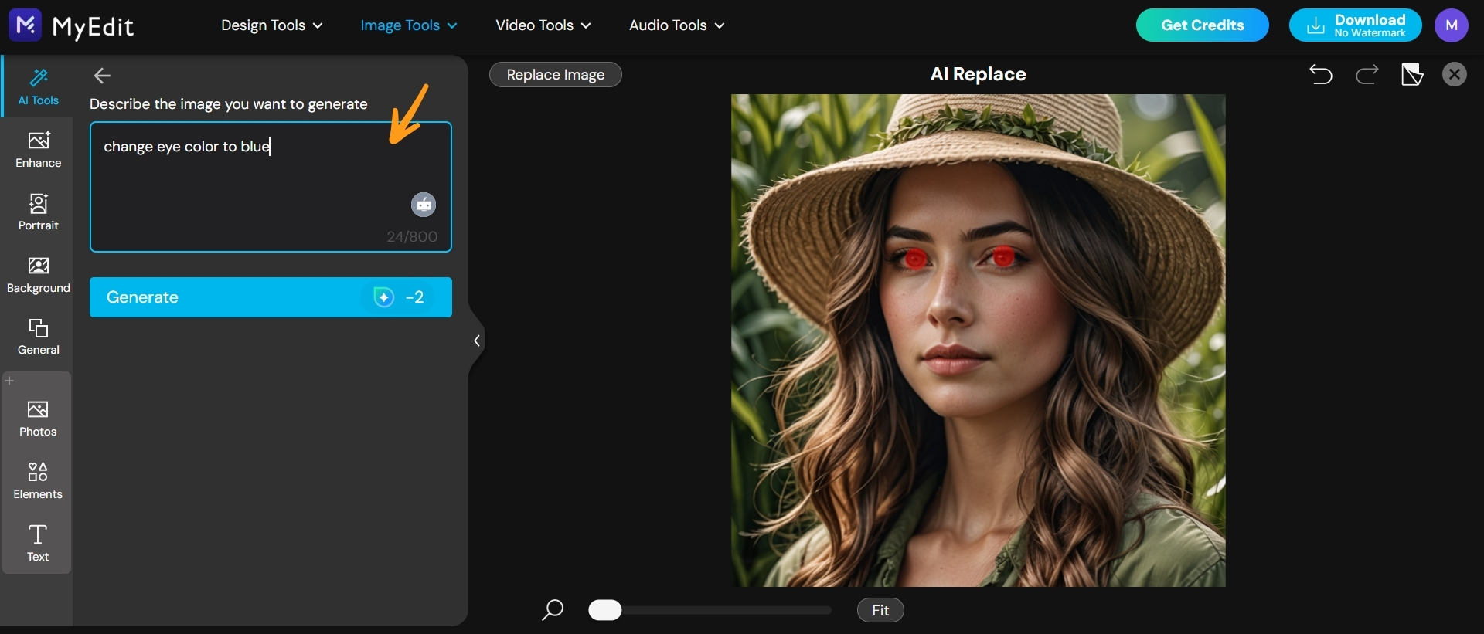Image resolution: width=1484 pixels, height=634 pixels.
Task: Click the MyEdit logo
Action: (71, 26)
